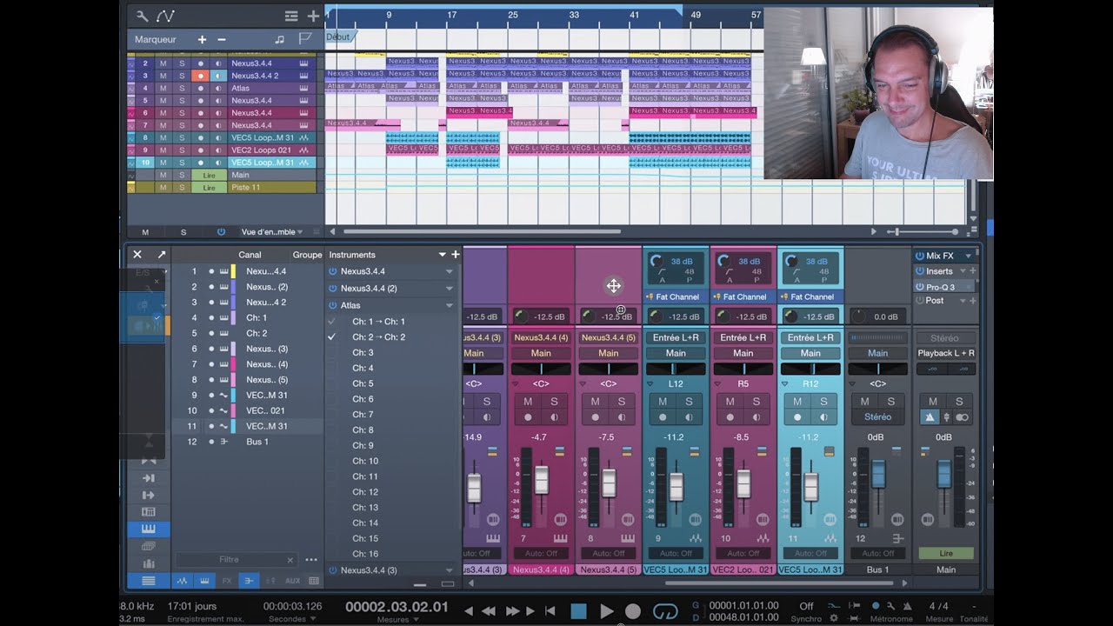The image size is (1113, 626).
Task: Toggle the instruments keyboard panel icon in sidebar
Action: coord(149,529)
